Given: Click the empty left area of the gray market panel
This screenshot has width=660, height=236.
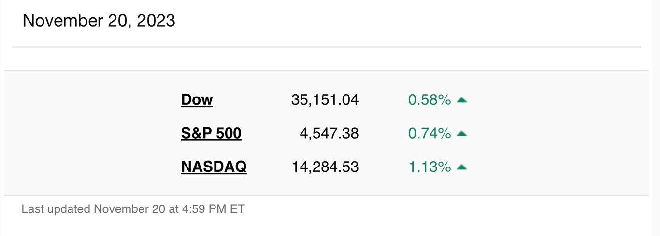Looking at the screenshot, I should point(92,133).
